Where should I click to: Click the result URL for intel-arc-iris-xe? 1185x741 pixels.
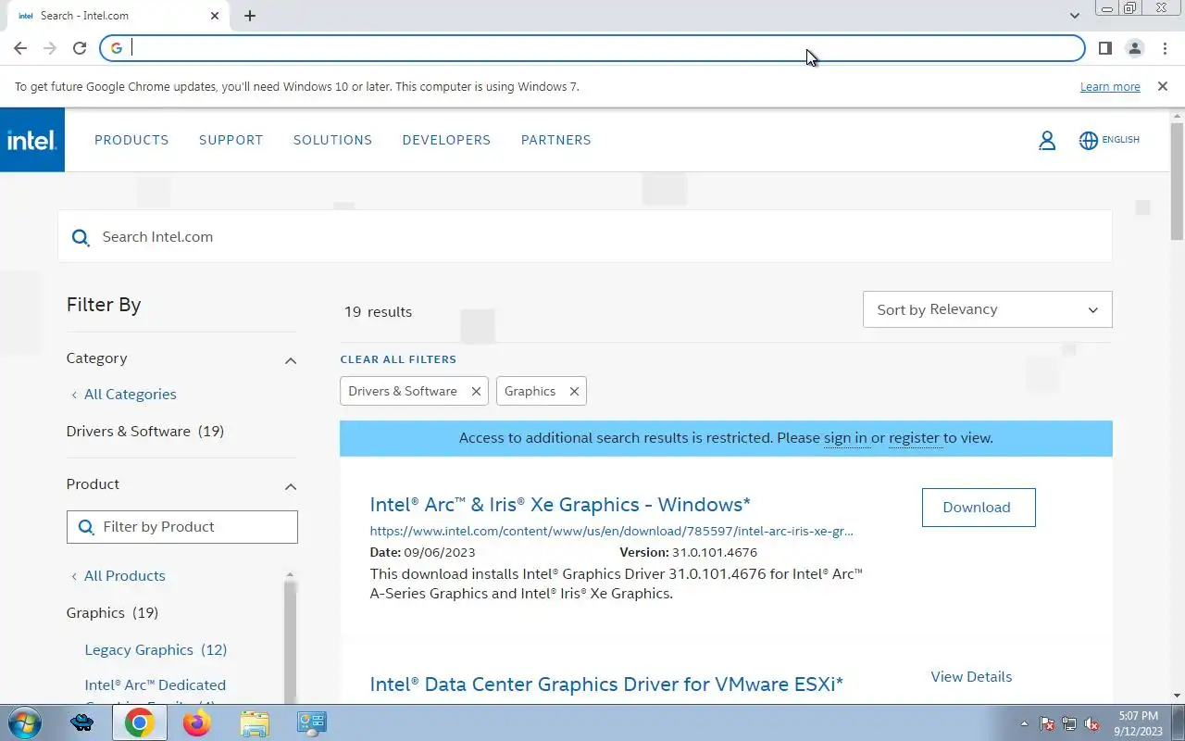click(x=611, y=532)
